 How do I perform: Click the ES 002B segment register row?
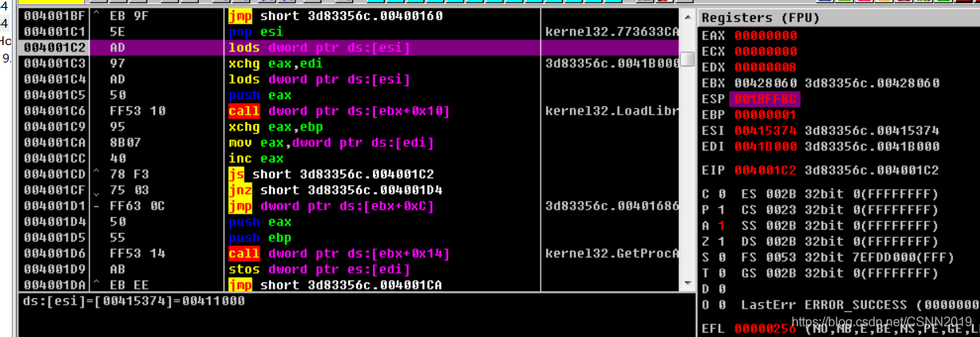(840, 193)
